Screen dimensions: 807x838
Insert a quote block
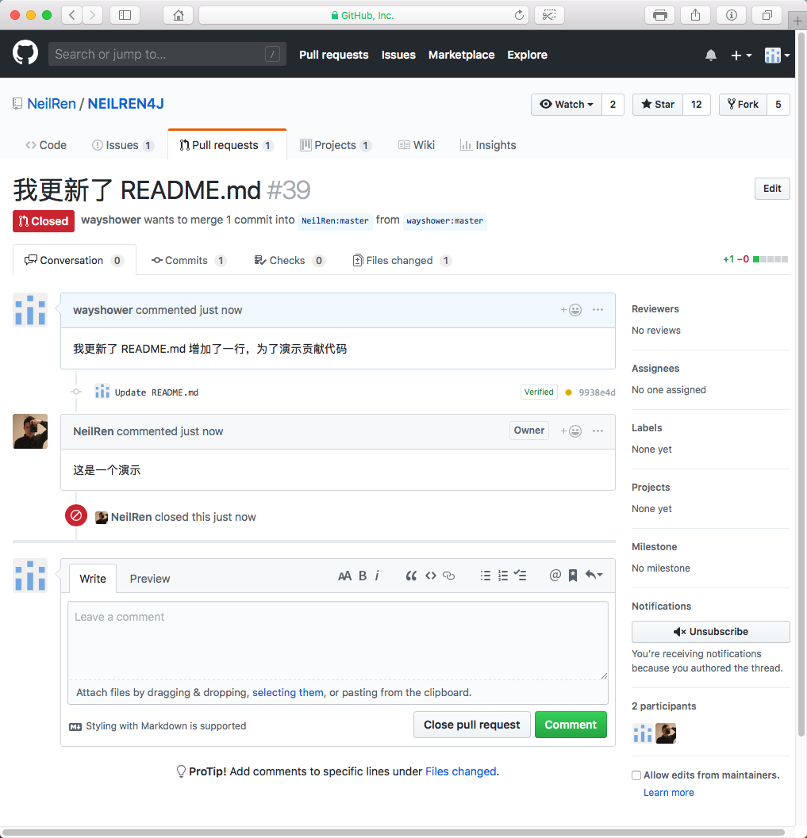tap(411, 576)
